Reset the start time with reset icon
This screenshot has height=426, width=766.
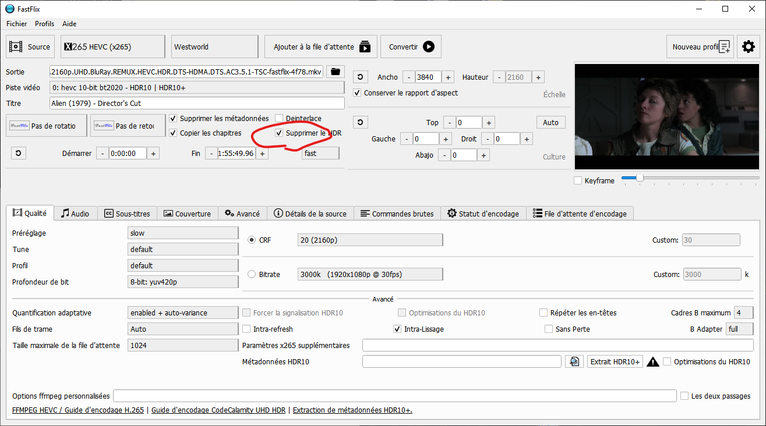click(19, 153)
